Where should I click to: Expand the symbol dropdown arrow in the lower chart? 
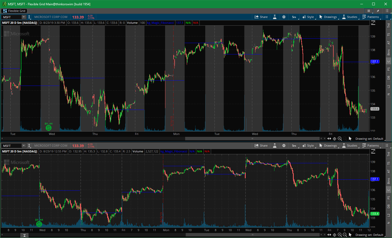coord(24,146)
